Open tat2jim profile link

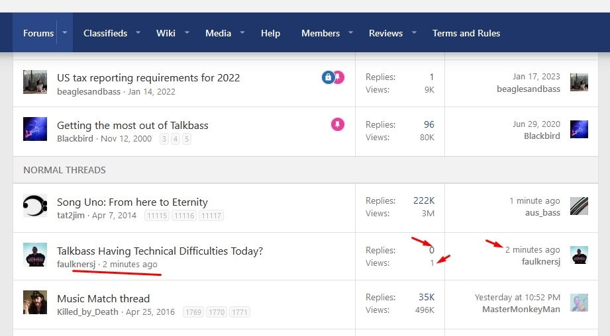click(70, 215)
